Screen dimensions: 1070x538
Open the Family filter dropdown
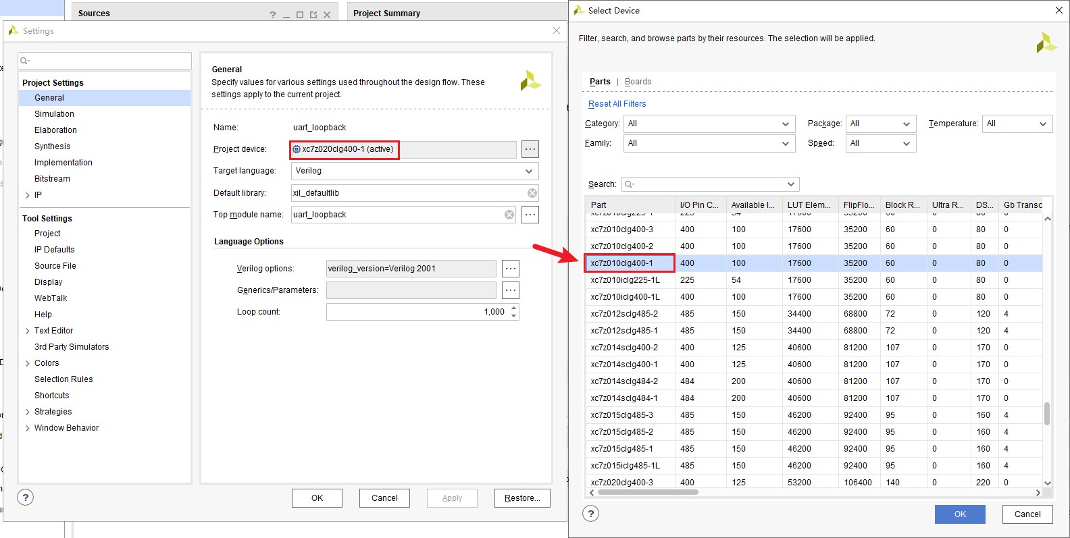[x=785, y=143]
